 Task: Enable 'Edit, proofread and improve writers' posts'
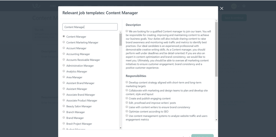[x=127, y=102]
